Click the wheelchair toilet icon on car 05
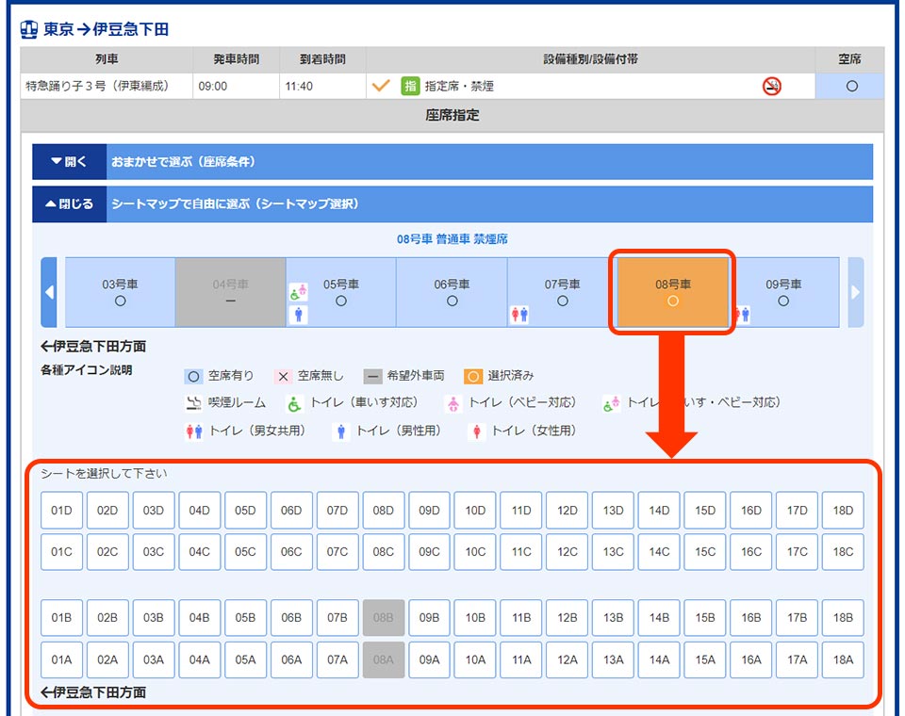905x716 pixels. 299,292
